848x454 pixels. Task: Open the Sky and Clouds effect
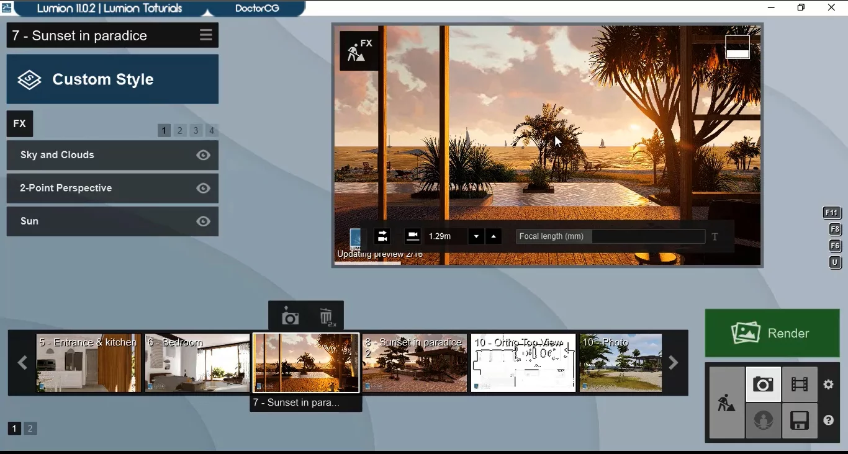112,155
